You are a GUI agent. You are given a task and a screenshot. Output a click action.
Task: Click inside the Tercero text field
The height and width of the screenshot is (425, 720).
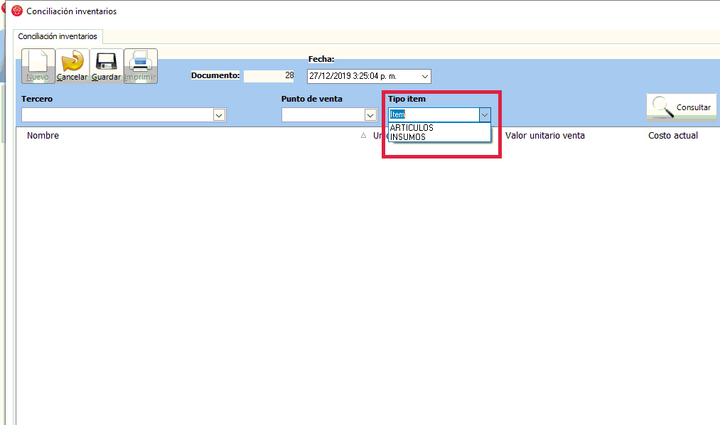point(117,114)
